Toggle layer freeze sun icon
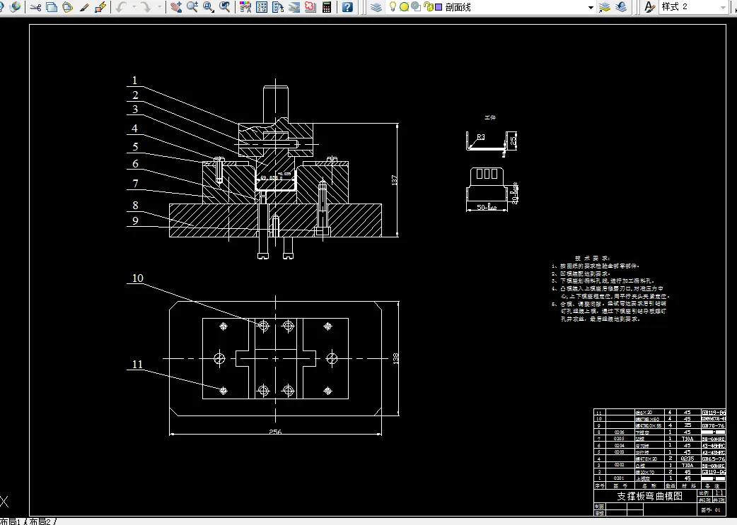Image resolution: width=737 pixels, height=525 pixels. [x=404, y=7]
